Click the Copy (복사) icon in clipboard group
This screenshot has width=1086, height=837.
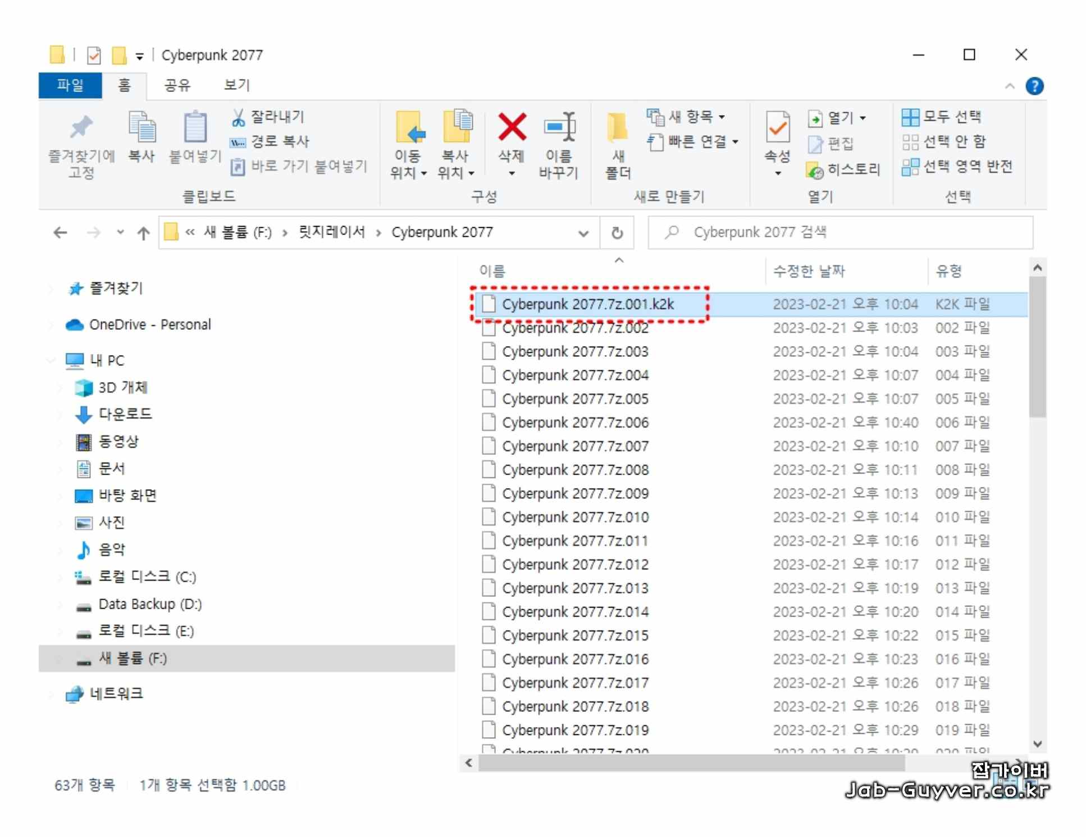click(x=142, y=127)
